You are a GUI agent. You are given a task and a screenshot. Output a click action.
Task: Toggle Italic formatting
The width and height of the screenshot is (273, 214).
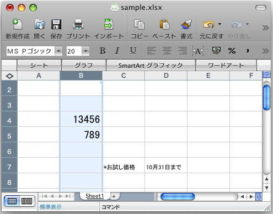pyautogui.click(x=117, y=51)
